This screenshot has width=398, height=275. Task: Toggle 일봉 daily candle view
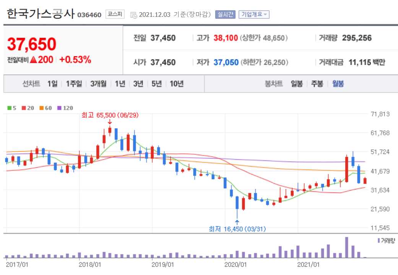[297, 84]
